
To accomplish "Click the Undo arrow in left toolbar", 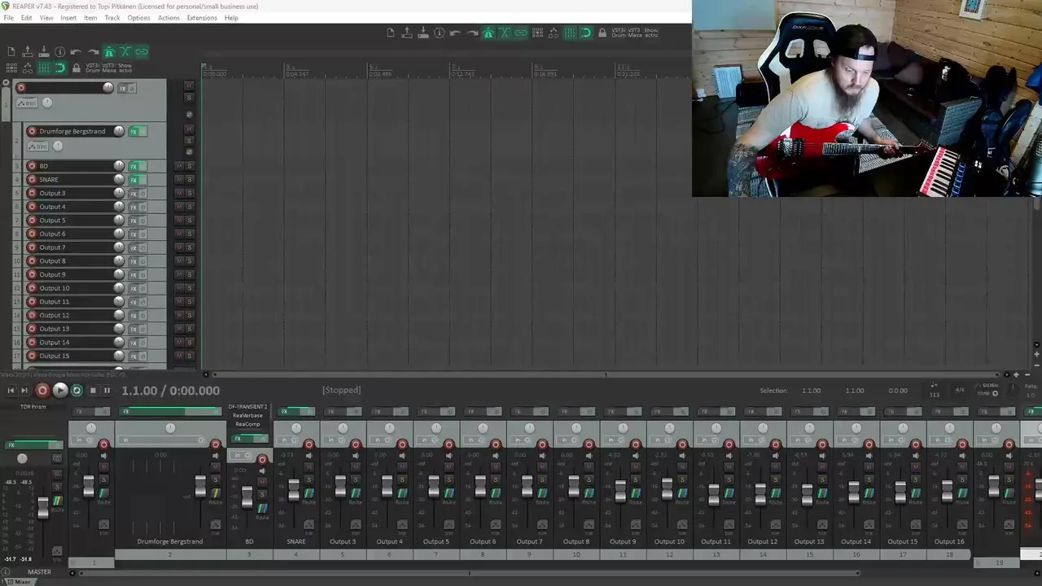I will tap(76, 52).
